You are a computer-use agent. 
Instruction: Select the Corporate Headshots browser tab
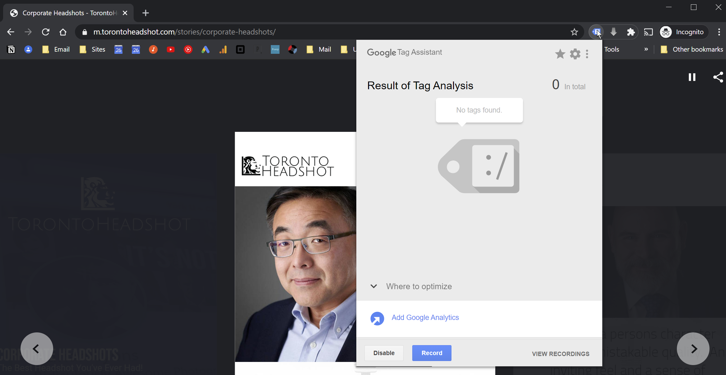[62, 13]
